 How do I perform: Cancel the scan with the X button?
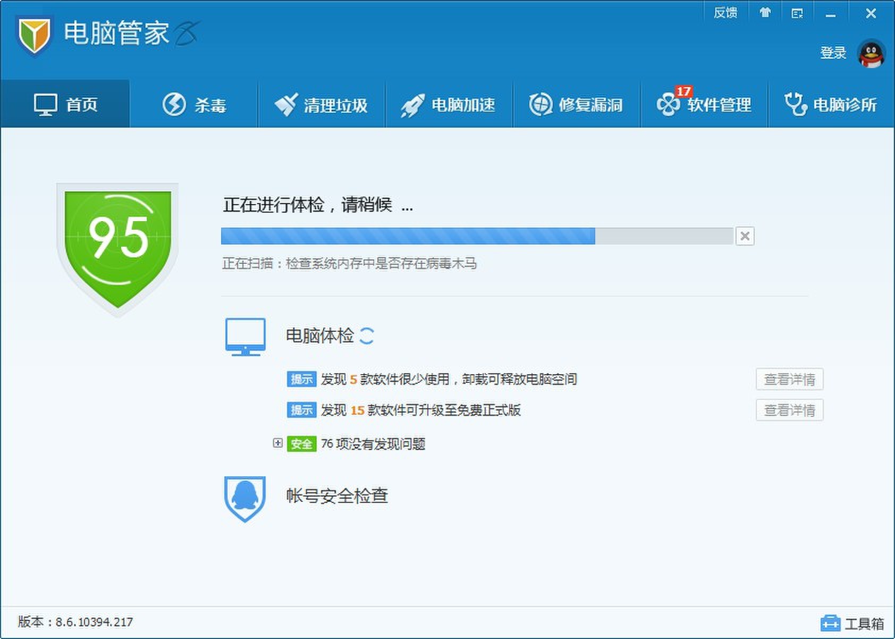(x=745, y=236)
